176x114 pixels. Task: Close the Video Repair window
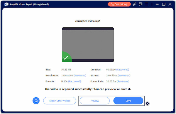pyautogui.click(x=170, y=4)
